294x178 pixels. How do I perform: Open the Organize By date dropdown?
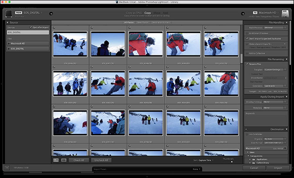click(x=275, y=139)
